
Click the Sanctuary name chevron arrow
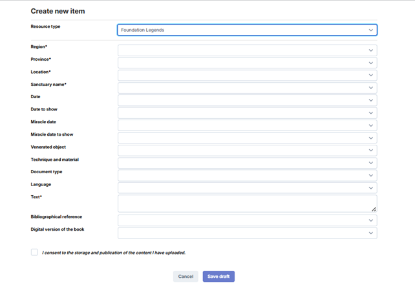coord(371,88)
